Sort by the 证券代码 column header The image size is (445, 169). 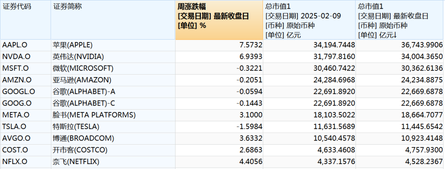[x=26, y=20]
